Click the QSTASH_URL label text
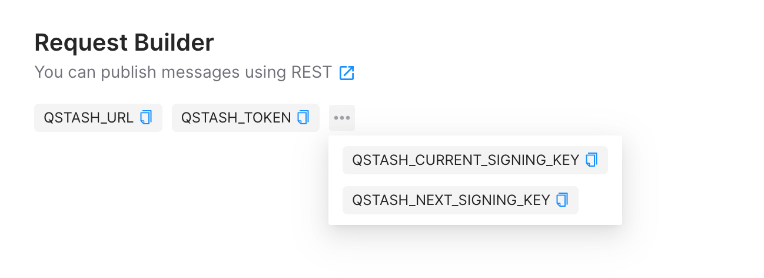 point(88,118)
